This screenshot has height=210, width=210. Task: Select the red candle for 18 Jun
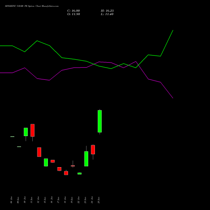click(66, 173)
